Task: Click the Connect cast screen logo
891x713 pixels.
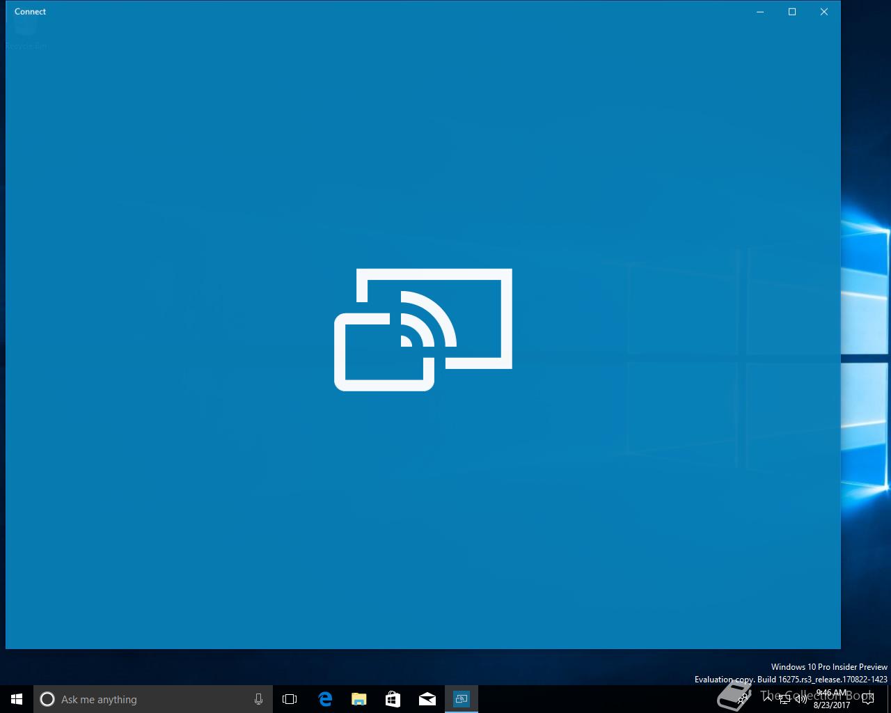Action: [423, 329]
